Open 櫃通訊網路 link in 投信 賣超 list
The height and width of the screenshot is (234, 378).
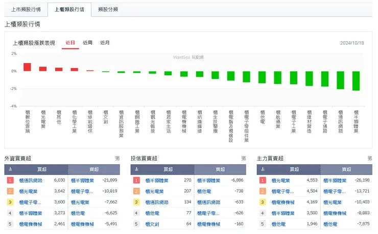208,202
